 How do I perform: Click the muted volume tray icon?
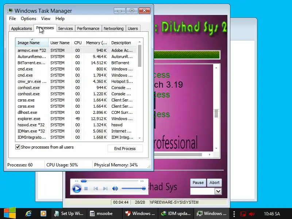pyautogui.click(x=252, y=214)
